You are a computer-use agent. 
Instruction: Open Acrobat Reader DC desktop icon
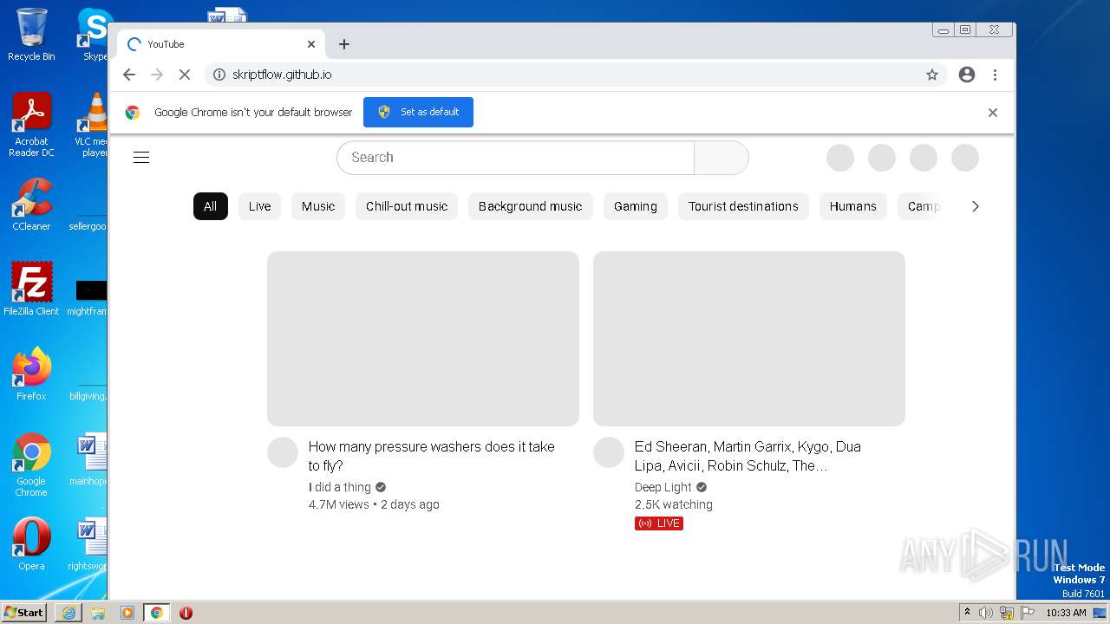[x=31, y=126]
